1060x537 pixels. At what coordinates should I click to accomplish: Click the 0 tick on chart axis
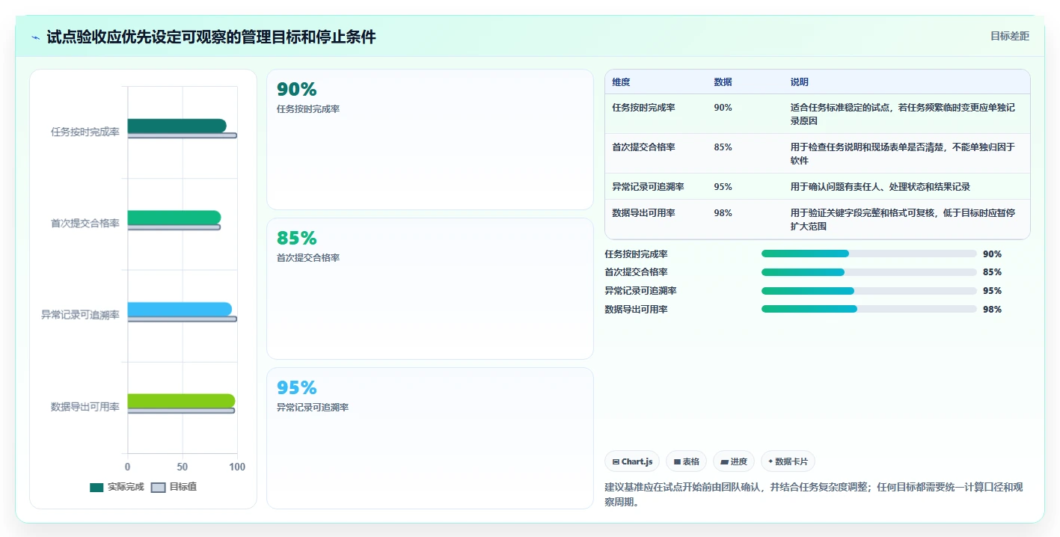coord(128,467)
